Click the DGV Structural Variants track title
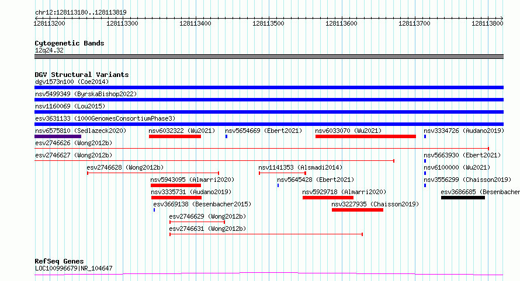The width and height of the screenshot is (520, 281). click(82, 75)
